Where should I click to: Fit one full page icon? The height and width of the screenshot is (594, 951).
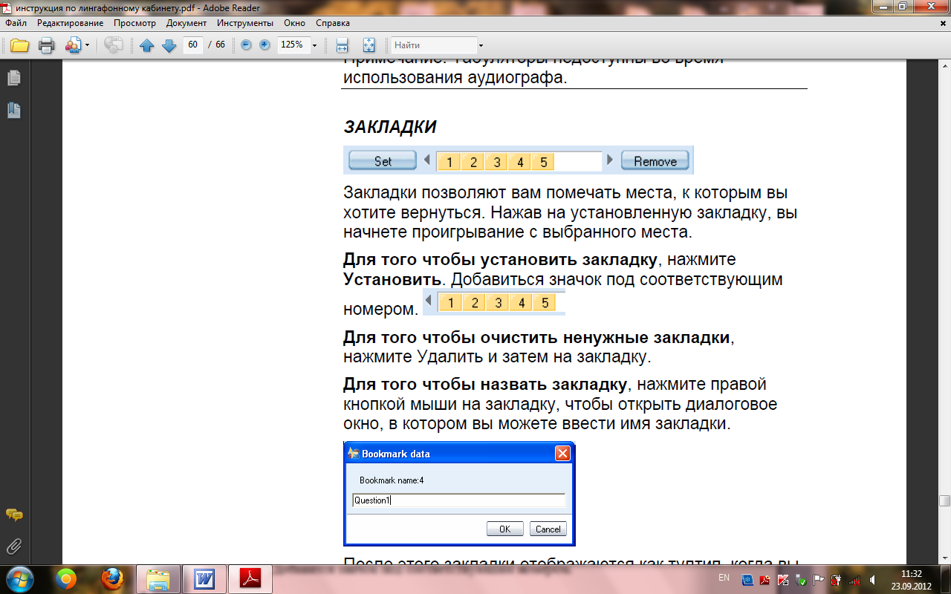(x=369, y=45)
